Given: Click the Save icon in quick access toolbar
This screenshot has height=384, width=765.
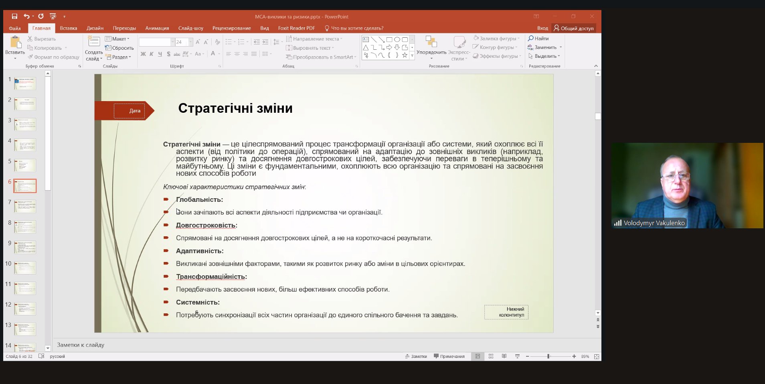Looking at the screenshot, I should [14, 16].
